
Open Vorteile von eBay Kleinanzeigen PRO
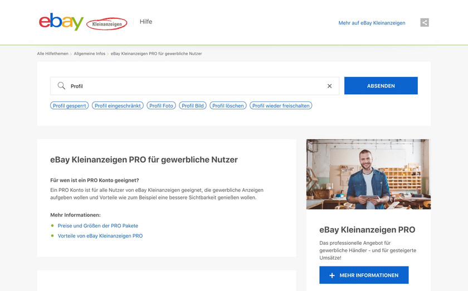click(100, 236)
